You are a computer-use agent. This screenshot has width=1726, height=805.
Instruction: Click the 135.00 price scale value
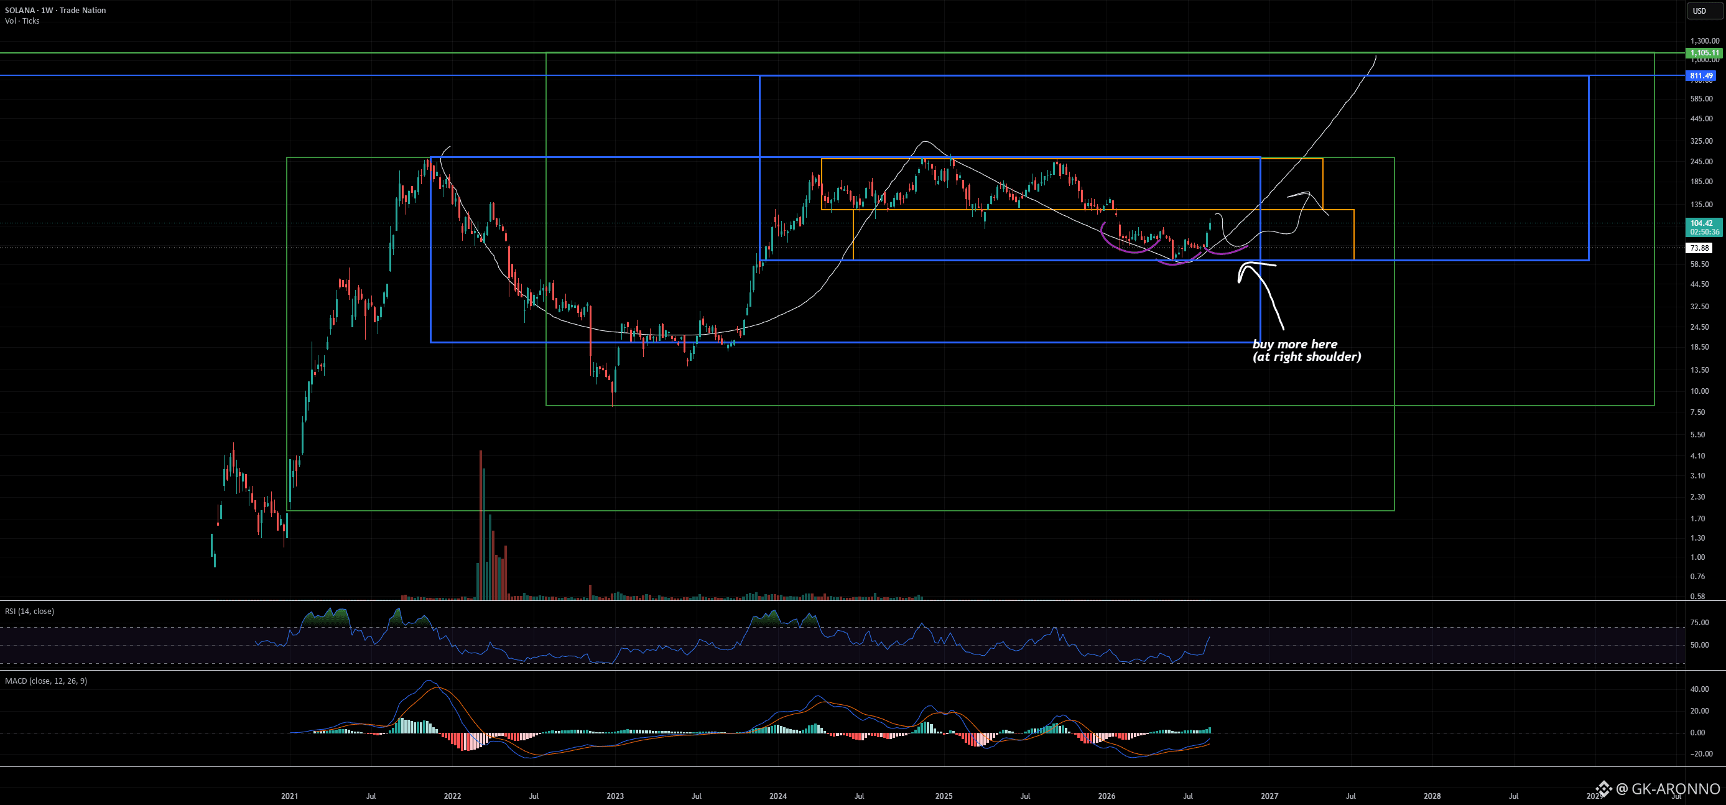pyautogui.click(x=1701, y=205)
